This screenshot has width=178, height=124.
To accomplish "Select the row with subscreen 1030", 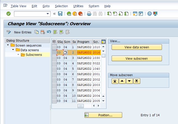I will (54, 58).
